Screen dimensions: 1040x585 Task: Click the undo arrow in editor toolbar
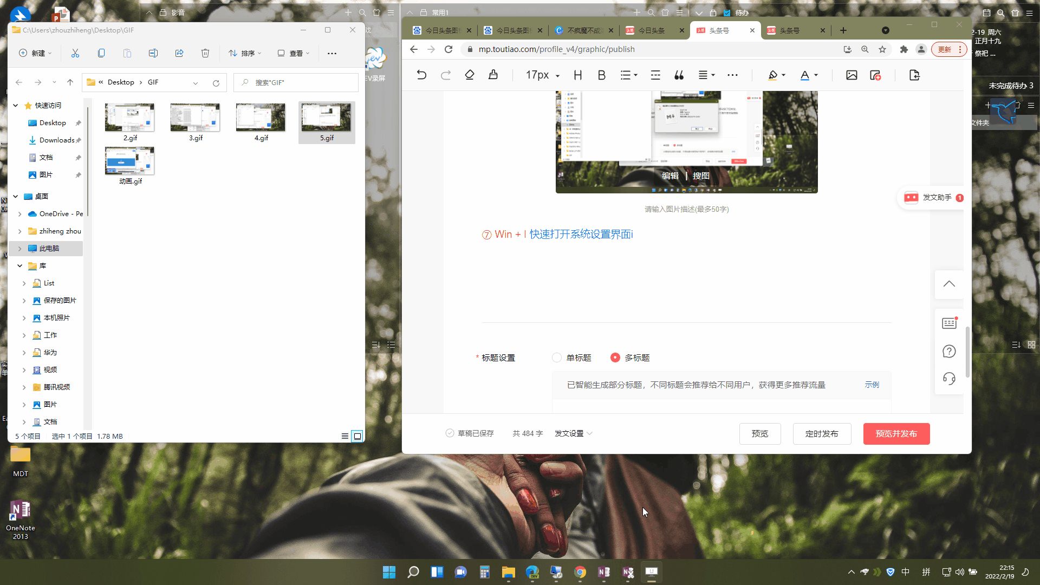coord(421,75)
